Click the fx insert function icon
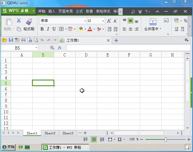193x152 pixels. coord(59,48)
